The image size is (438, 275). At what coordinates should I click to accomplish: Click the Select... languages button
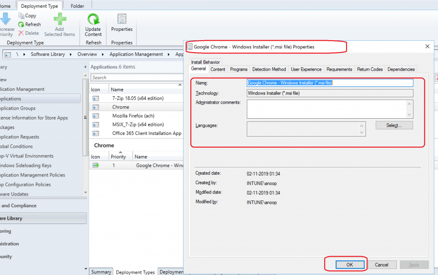394,126
